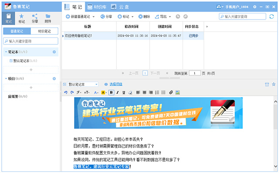Select the 默认笔记本 tree item

click(x=23, y=61)
